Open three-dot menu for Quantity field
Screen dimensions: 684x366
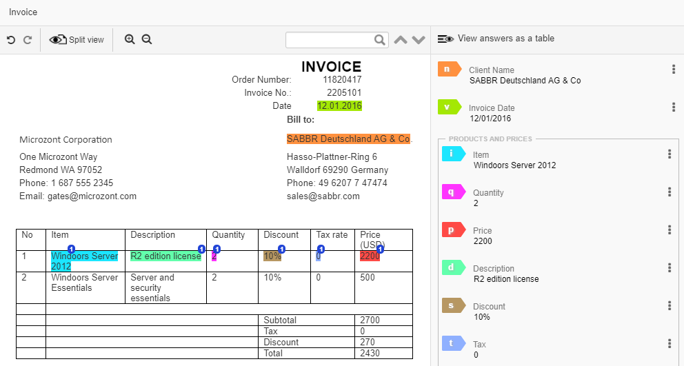point(670,192)
